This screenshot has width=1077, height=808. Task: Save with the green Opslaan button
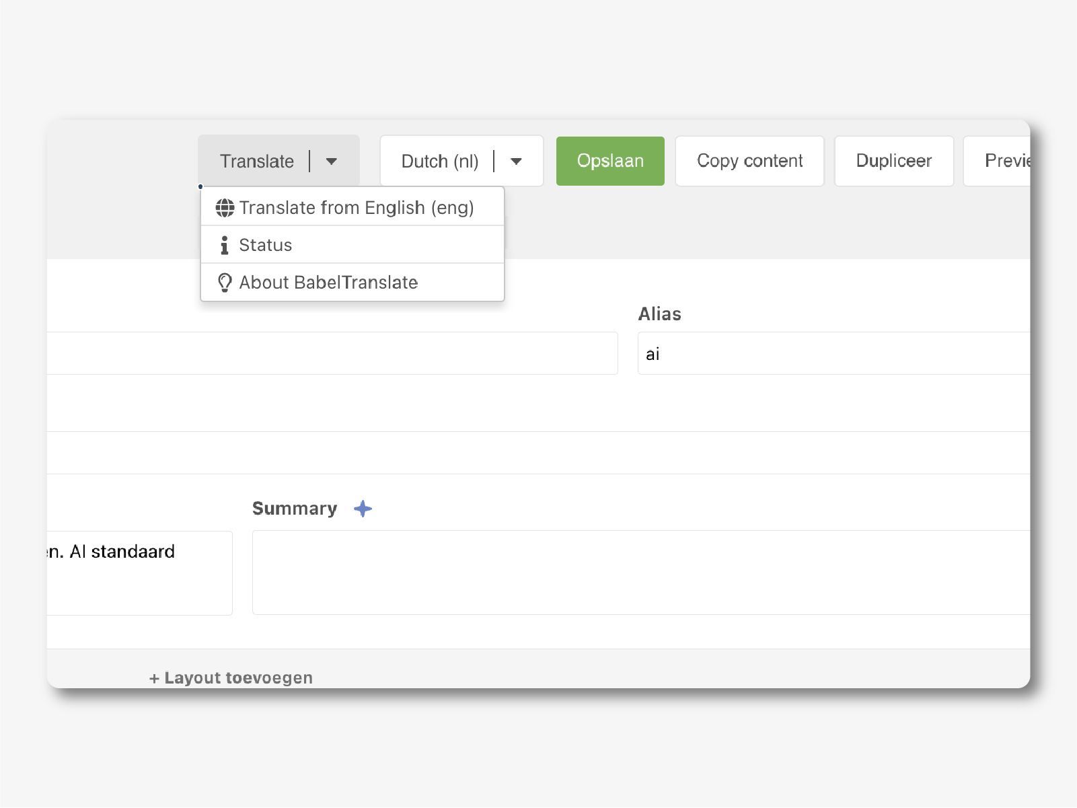coord(610,161)
